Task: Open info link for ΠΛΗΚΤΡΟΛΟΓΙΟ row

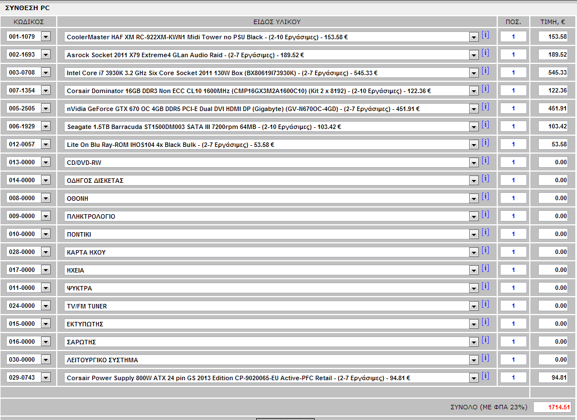Action: pos(485,214)
